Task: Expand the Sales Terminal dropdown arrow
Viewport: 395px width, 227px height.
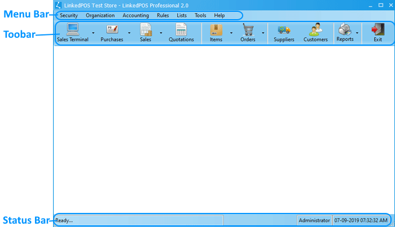Action: (x=93, y=33)
